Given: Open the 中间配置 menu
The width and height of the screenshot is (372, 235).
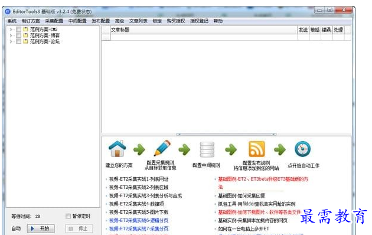Looking at the screenshot, I should (x=77, y=21).
